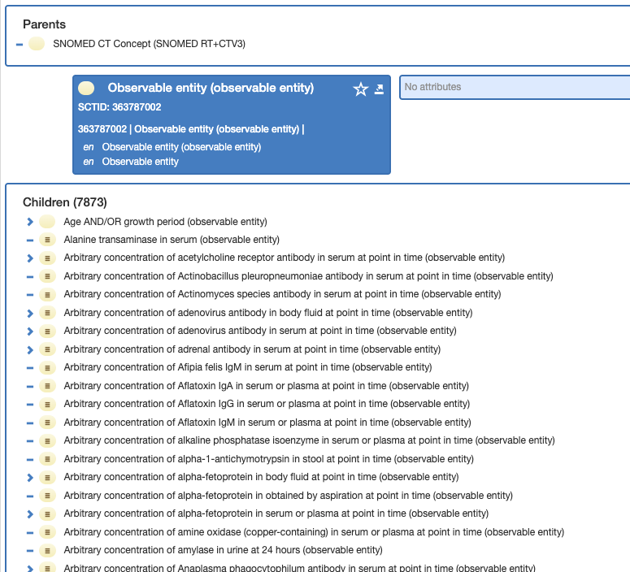Expand alpha-fetoprotein in body fluid node
630x572 pixels.
(30, 478)
